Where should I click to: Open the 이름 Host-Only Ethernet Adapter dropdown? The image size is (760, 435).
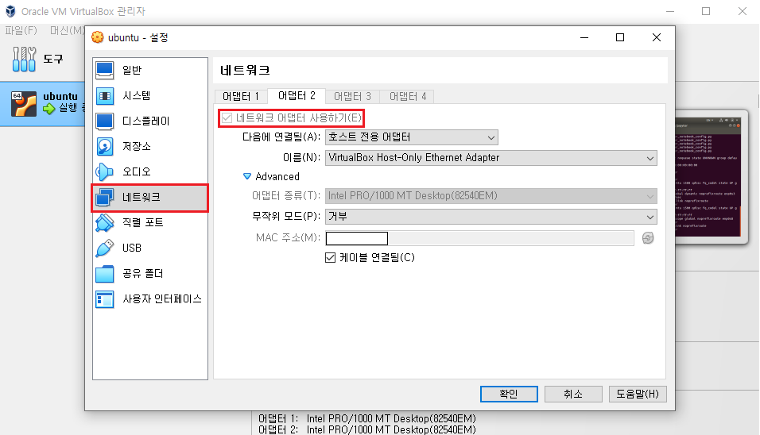tap(491, 158)
